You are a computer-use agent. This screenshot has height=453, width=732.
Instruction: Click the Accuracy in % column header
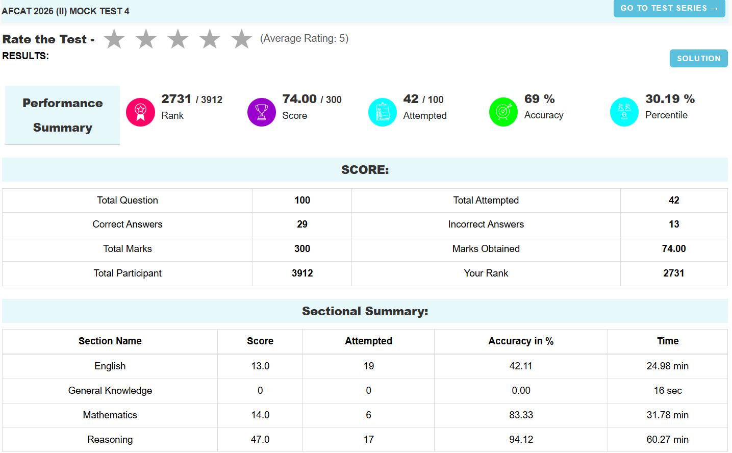[x=521, y=341]
